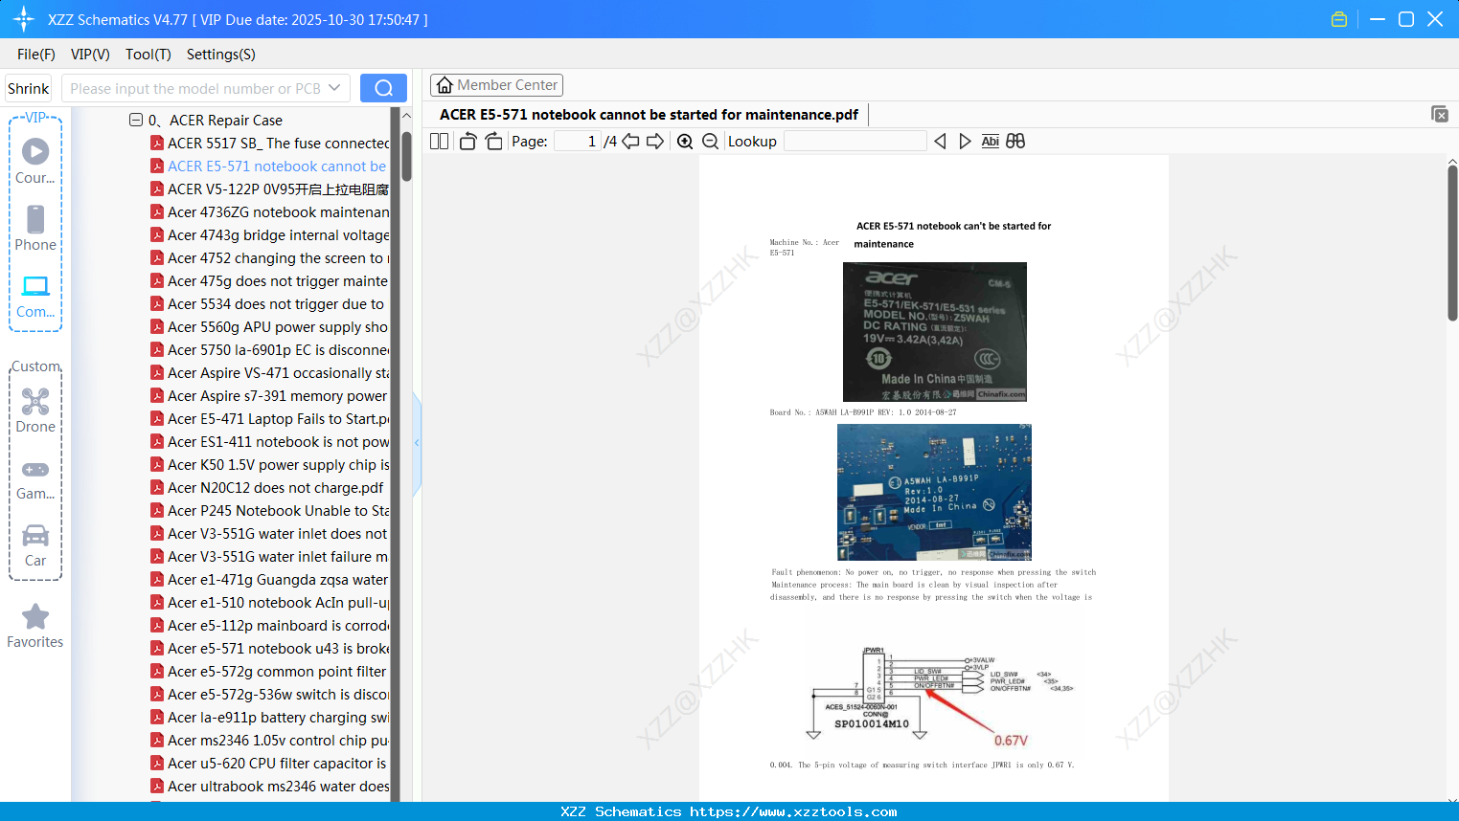This screenshot has width=1459, height=821.
Task: Open Acer 5750 la-6901p EC PDF
Action: click(270, 350)
